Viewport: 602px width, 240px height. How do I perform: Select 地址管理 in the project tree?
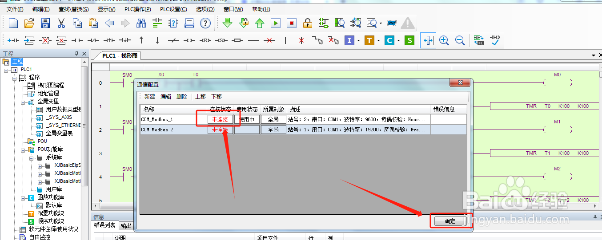[48, 94]
